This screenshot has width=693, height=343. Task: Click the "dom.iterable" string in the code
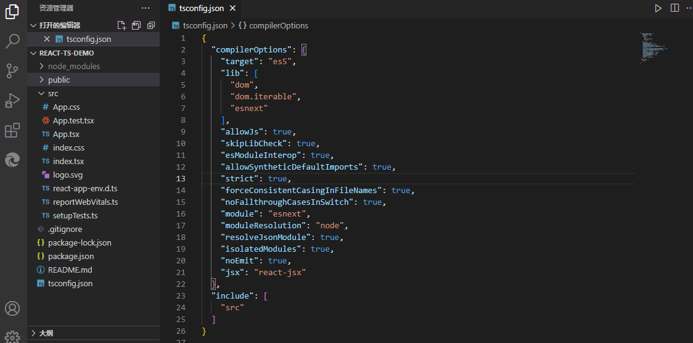point(263,96)
